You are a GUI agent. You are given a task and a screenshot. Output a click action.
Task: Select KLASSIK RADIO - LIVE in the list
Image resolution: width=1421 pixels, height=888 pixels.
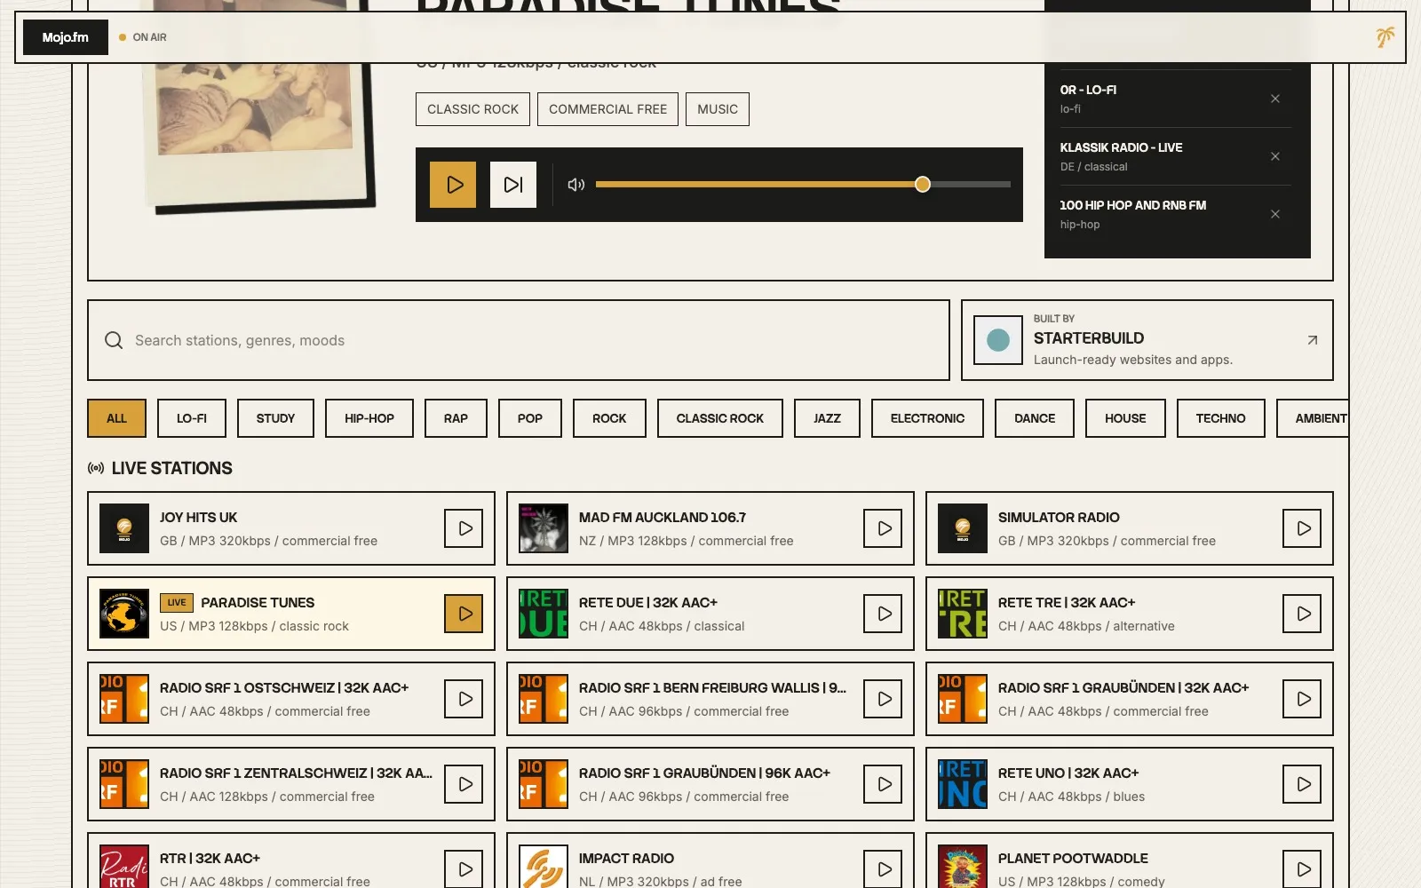tap(1121, 147)
